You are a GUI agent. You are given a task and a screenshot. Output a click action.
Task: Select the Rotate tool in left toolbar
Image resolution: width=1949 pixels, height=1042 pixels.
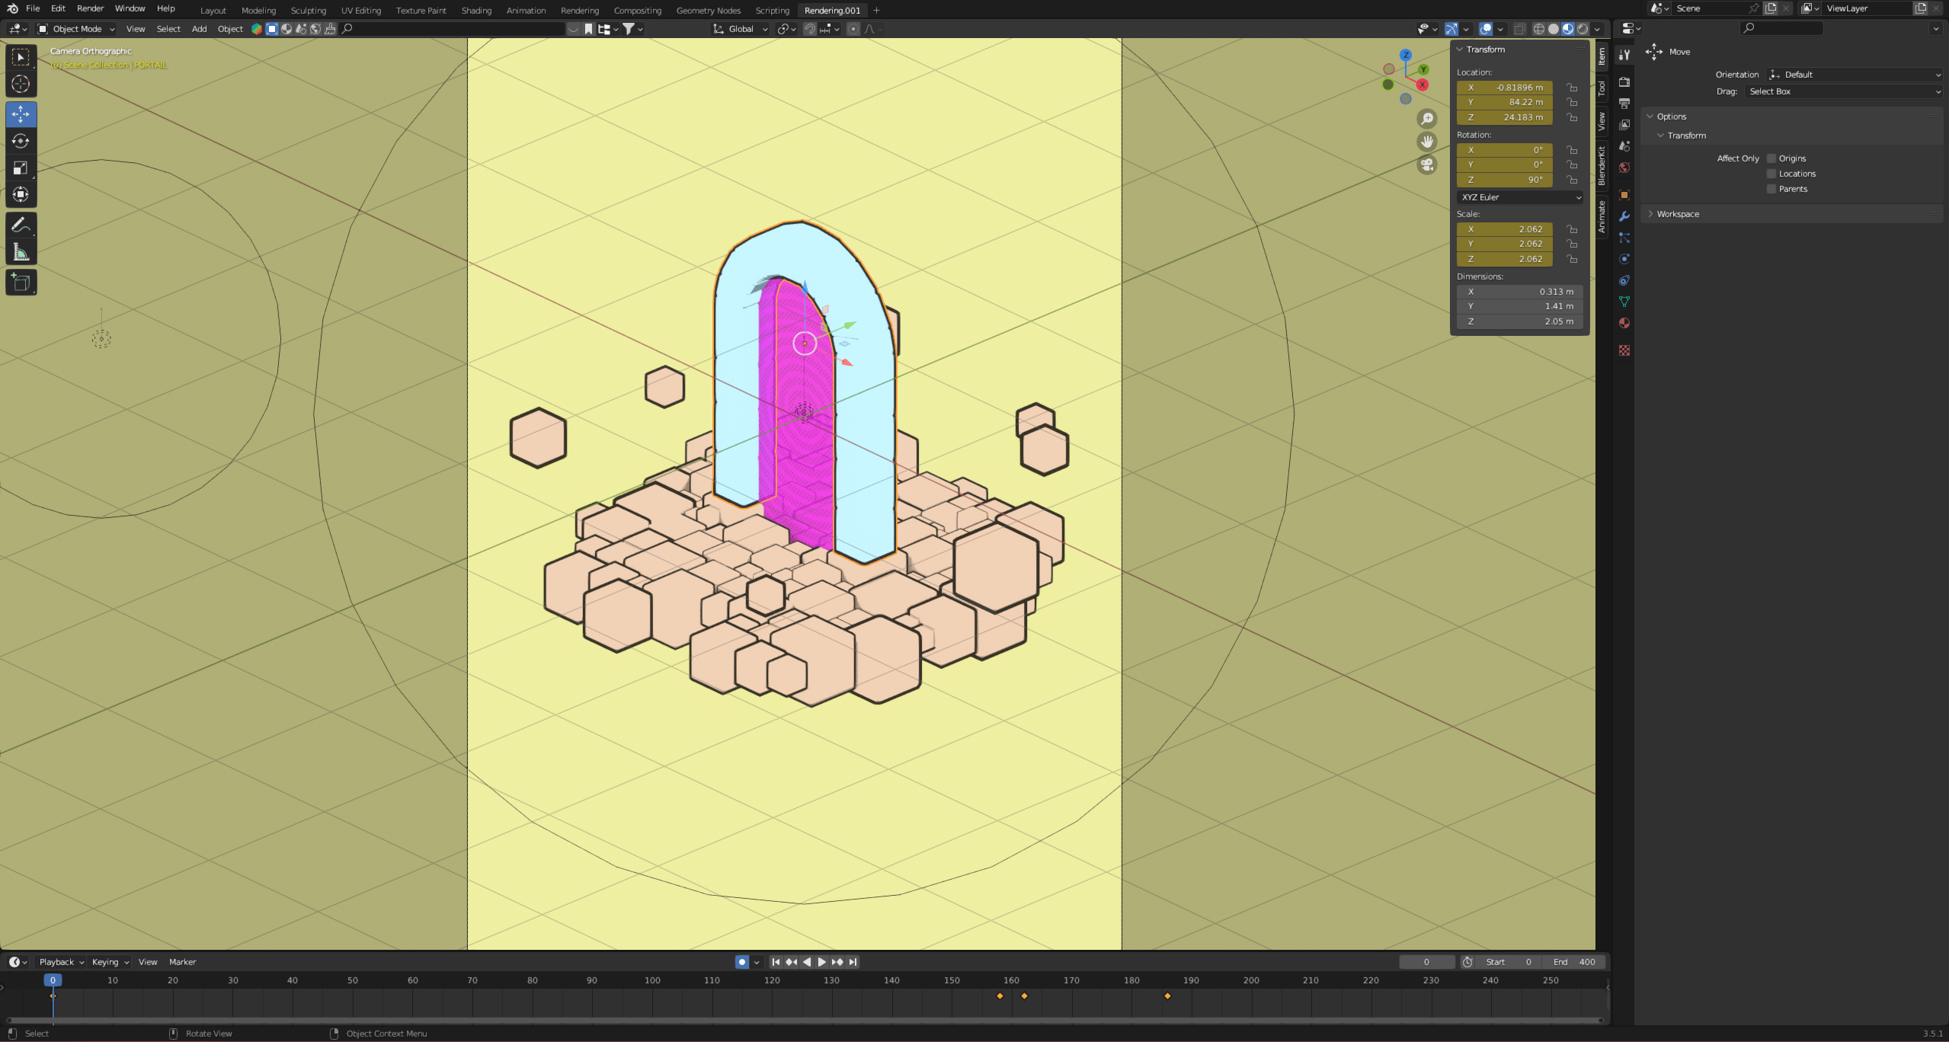(21, 141)
